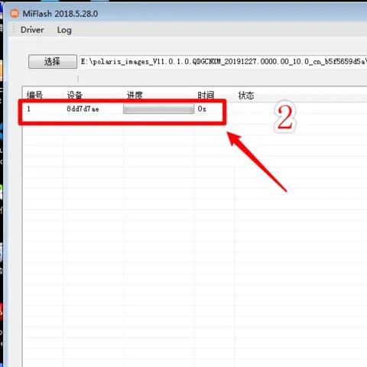The image size is (367, 367).
Task: Click the polaris_images ROM path field
Action: (x=223, y=62)
